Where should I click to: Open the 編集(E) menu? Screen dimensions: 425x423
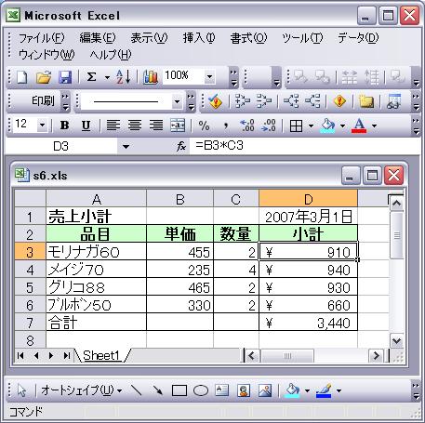click(97, 38)
